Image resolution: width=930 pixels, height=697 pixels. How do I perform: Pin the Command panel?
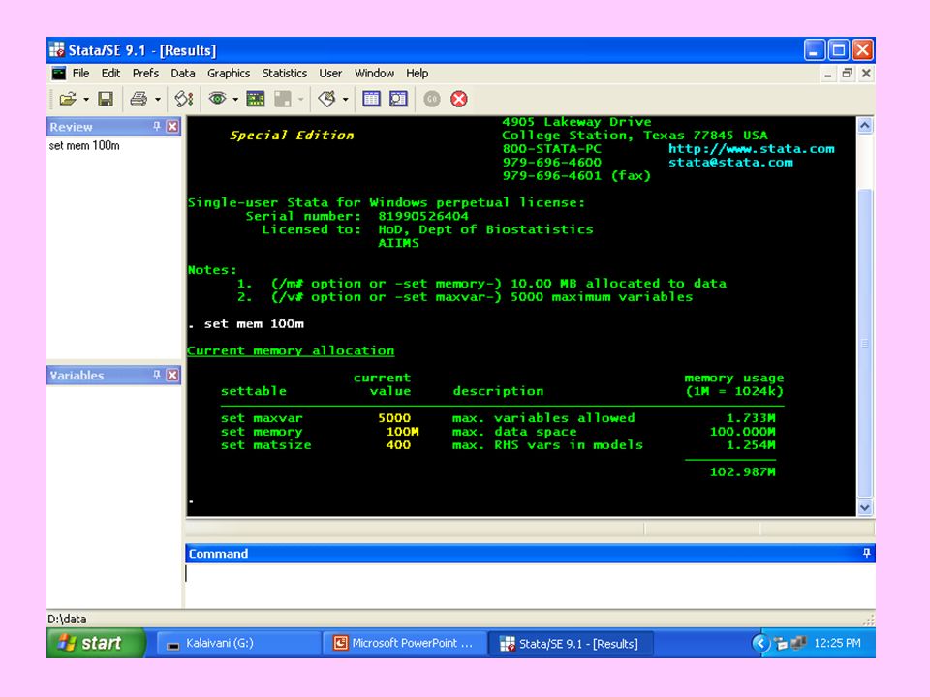point(866,553)
